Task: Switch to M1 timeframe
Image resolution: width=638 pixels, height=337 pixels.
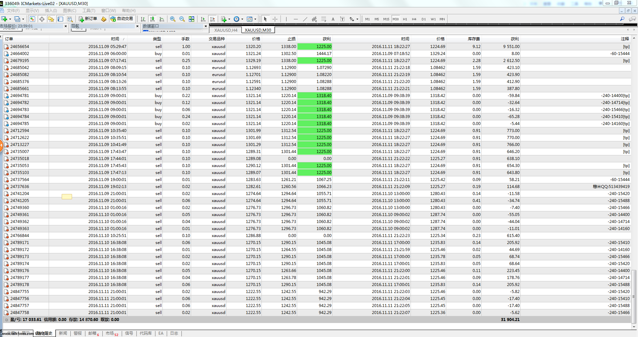Action: [367, 19]
